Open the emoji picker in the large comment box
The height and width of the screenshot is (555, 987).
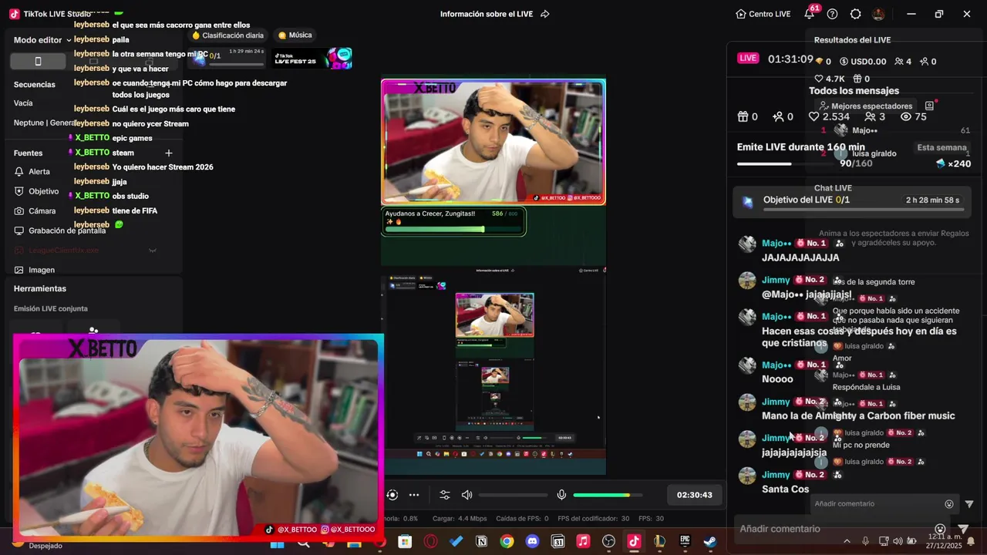tap(940, 529)
